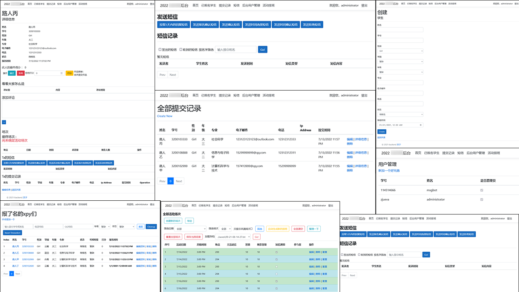This screenshot has width=519, height=292.
Task: Click the score number stepper arrows beside 打分
Action: 62,73
